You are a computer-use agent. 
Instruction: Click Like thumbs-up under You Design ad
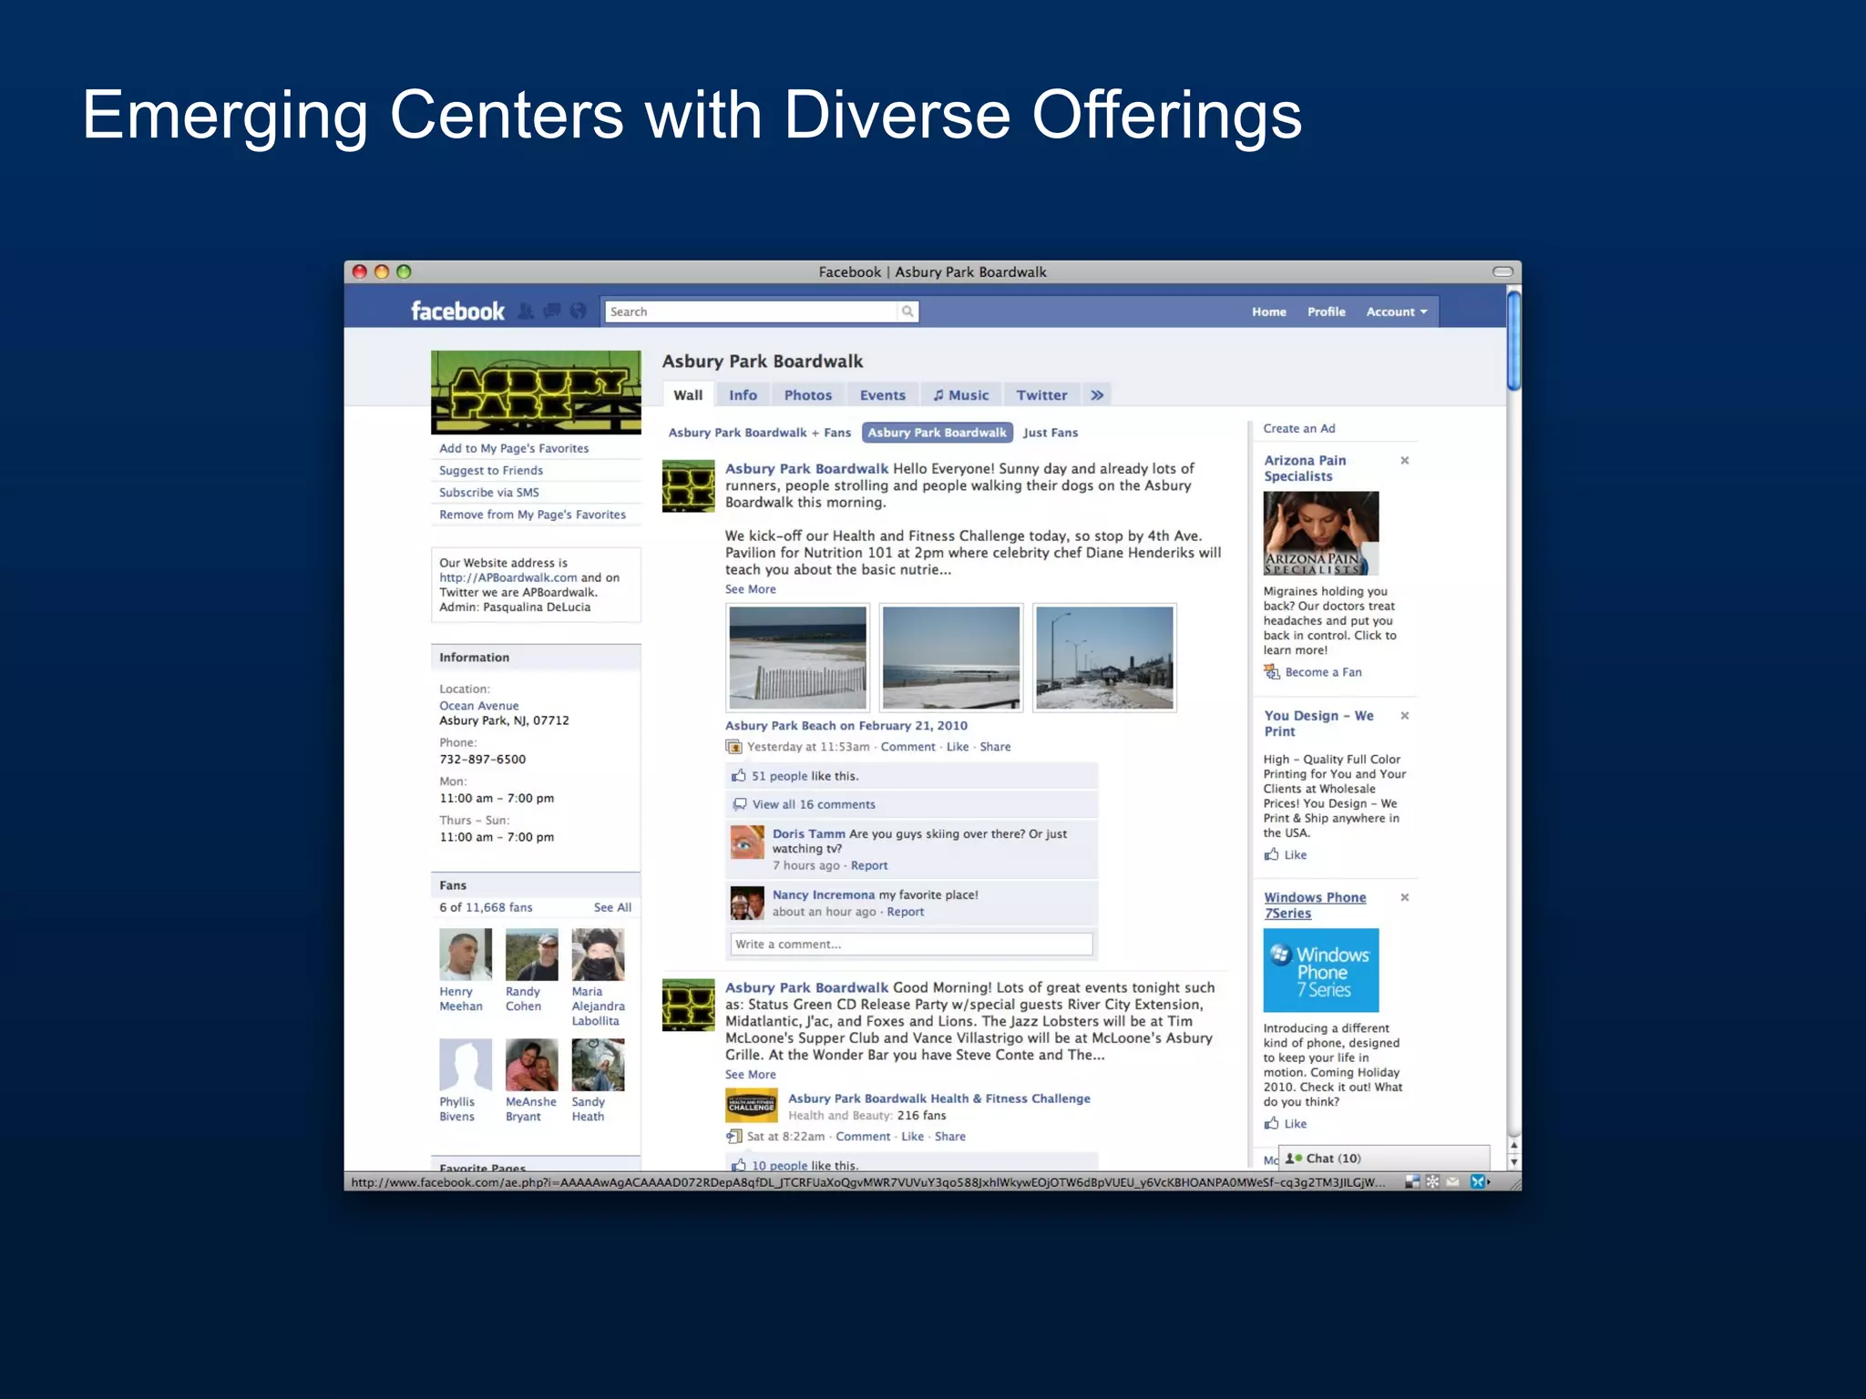pyautogui.click(x=1272, y=854)
